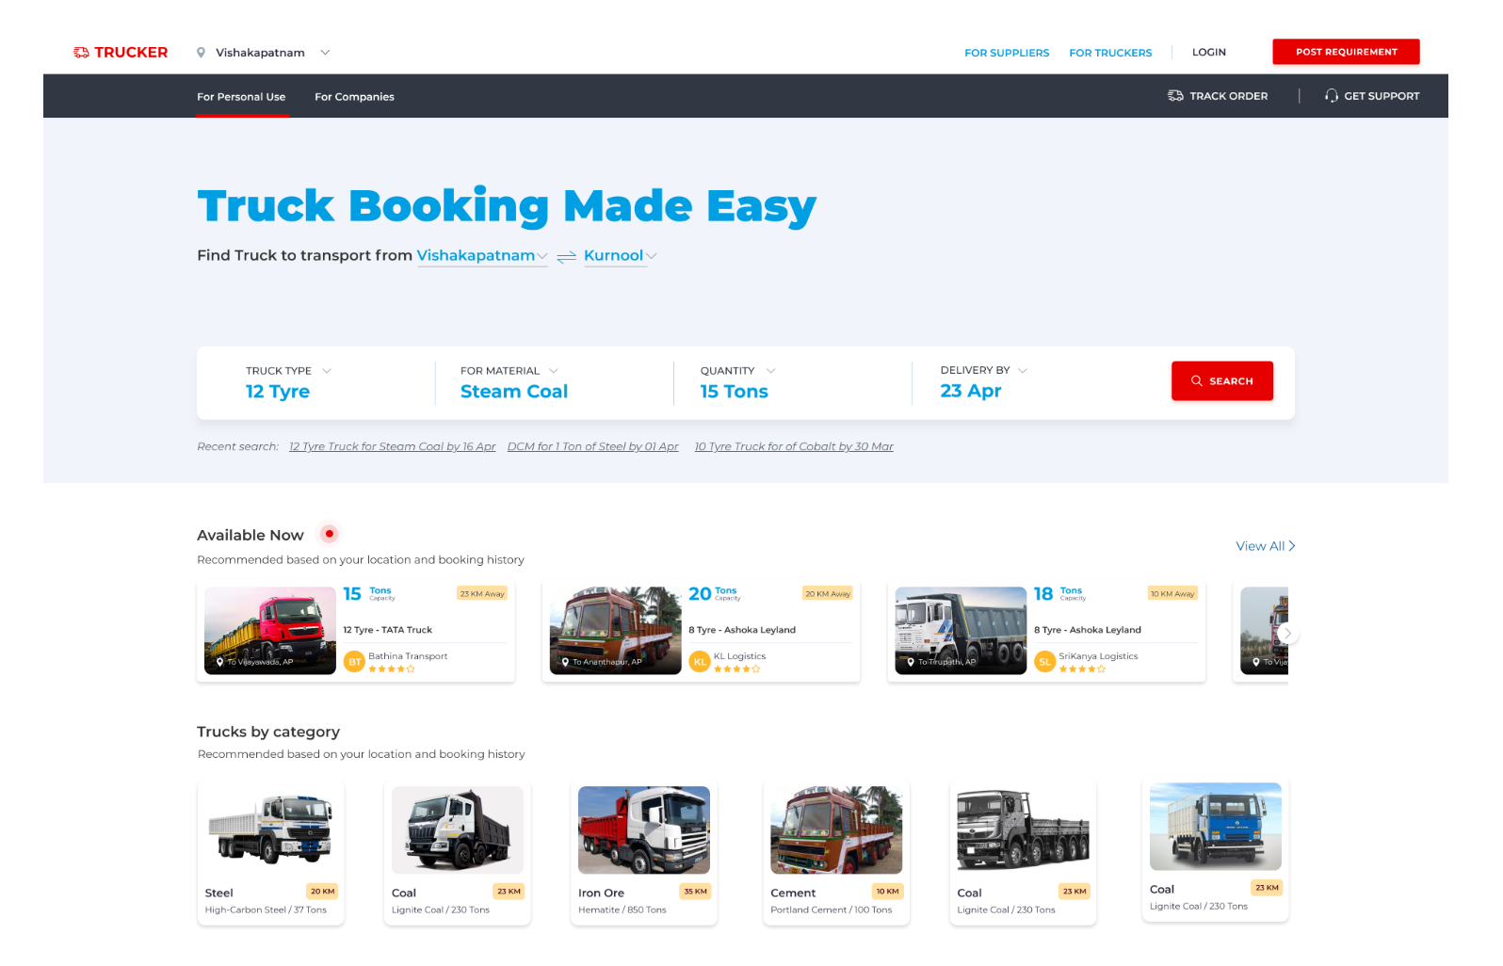Click the Trucker logo truck icon
Screen dimensions: 1503x966
(x=81, y=53)
